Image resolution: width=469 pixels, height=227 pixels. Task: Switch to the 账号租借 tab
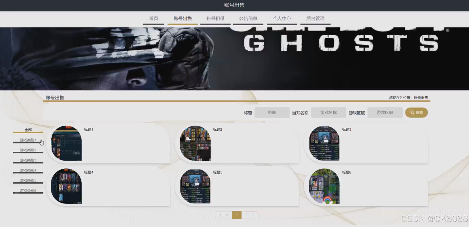click(x=215, y=19)
